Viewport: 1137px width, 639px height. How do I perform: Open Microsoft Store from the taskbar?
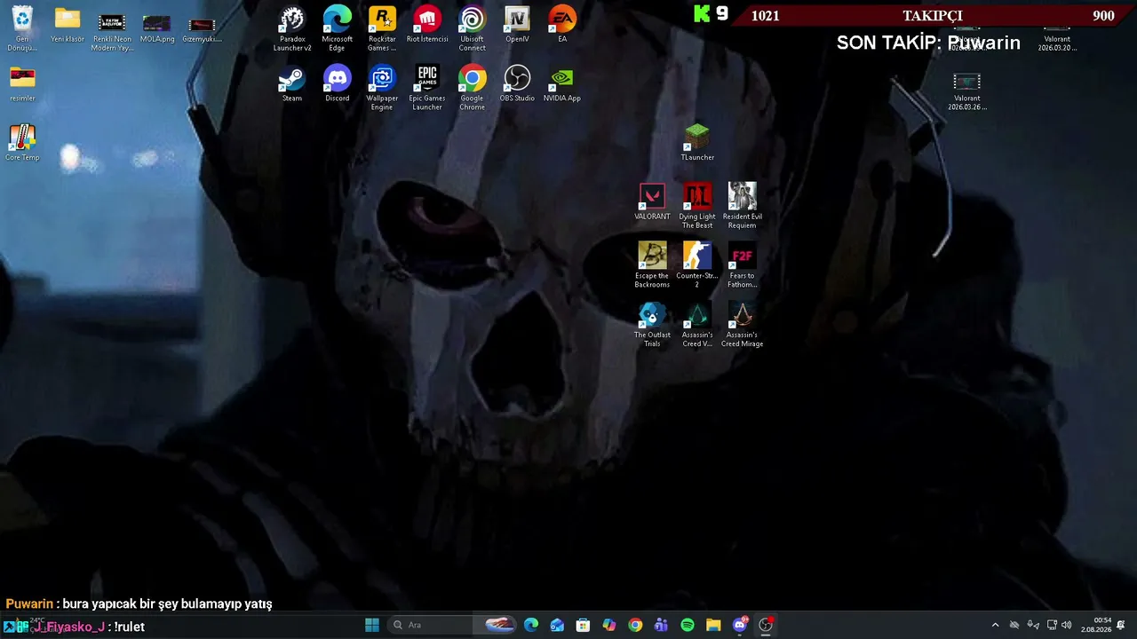(x=583, y=625)
